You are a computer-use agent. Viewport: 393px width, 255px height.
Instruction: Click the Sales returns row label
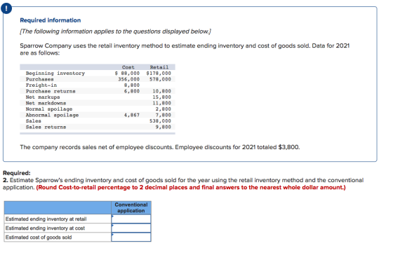pos(46,127)
